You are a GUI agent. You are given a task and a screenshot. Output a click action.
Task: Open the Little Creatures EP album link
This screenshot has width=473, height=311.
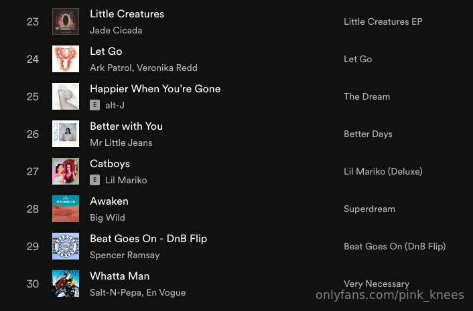point(383,21)
